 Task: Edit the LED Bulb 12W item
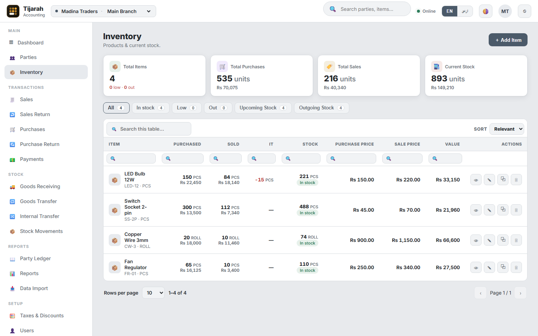489,180
